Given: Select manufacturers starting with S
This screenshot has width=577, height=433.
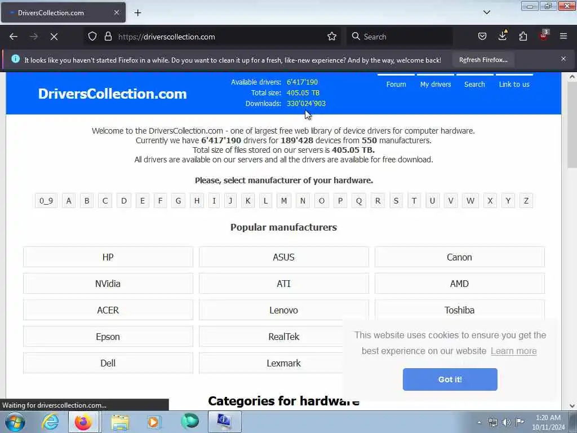Looking at the screenshot, I should (x=396, y=201).
